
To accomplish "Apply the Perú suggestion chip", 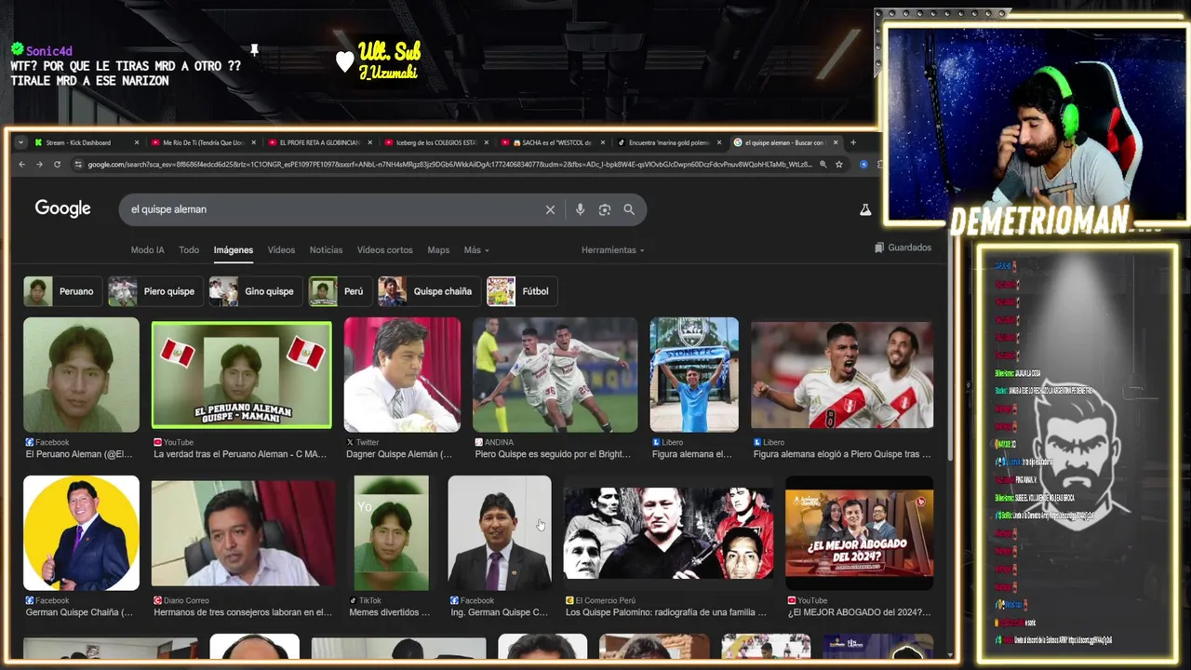I will point(340,291).
